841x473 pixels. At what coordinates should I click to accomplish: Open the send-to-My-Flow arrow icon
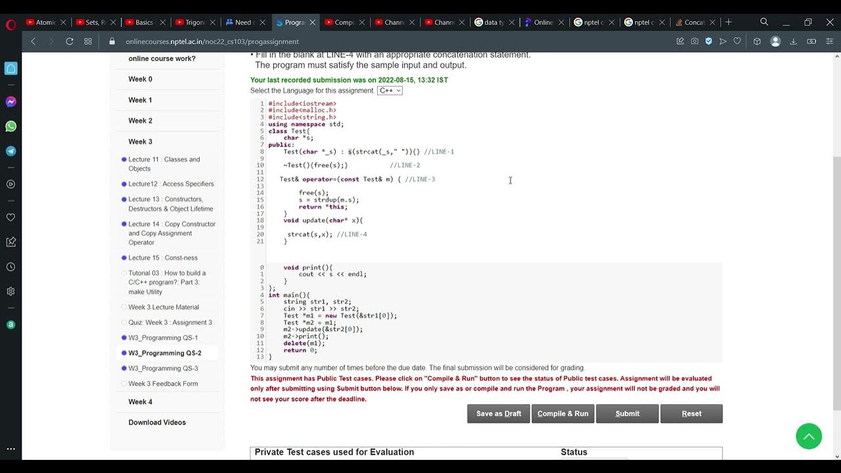pyautogui.click(x=723, y=41)
